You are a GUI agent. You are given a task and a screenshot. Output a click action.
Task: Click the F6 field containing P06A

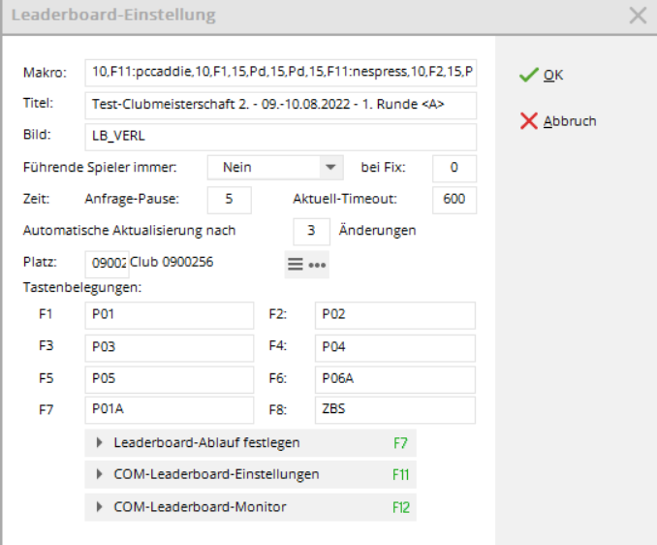[x=395, y=379]
